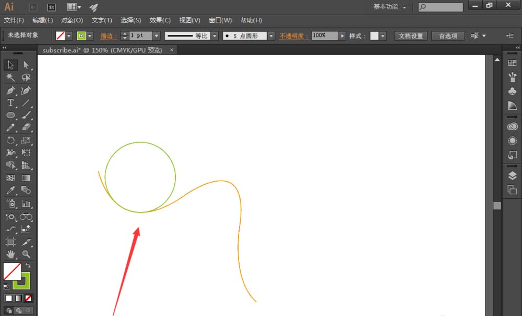
Task: Activate the Zoom tool
Action: [x=25, y=254]
